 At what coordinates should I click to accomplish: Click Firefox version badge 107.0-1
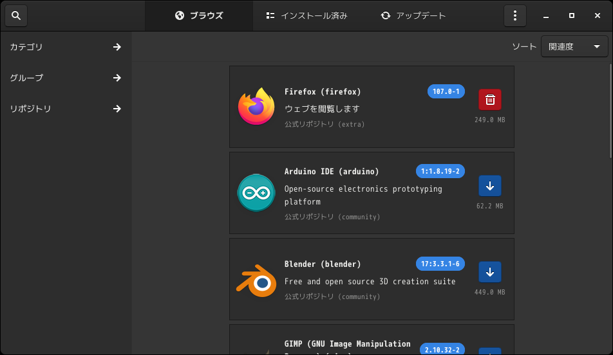point(446,91)
